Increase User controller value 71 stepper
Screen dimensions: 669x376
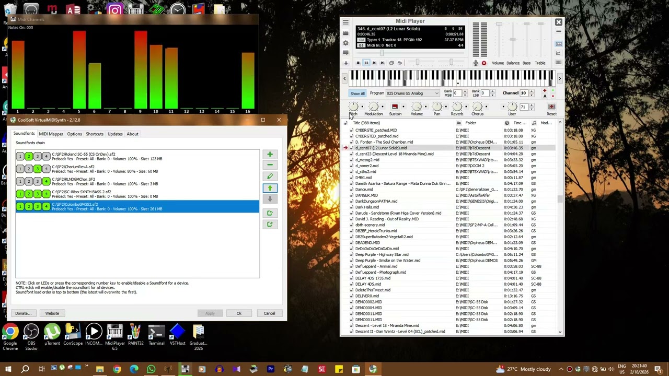click(x=532, y=105)
